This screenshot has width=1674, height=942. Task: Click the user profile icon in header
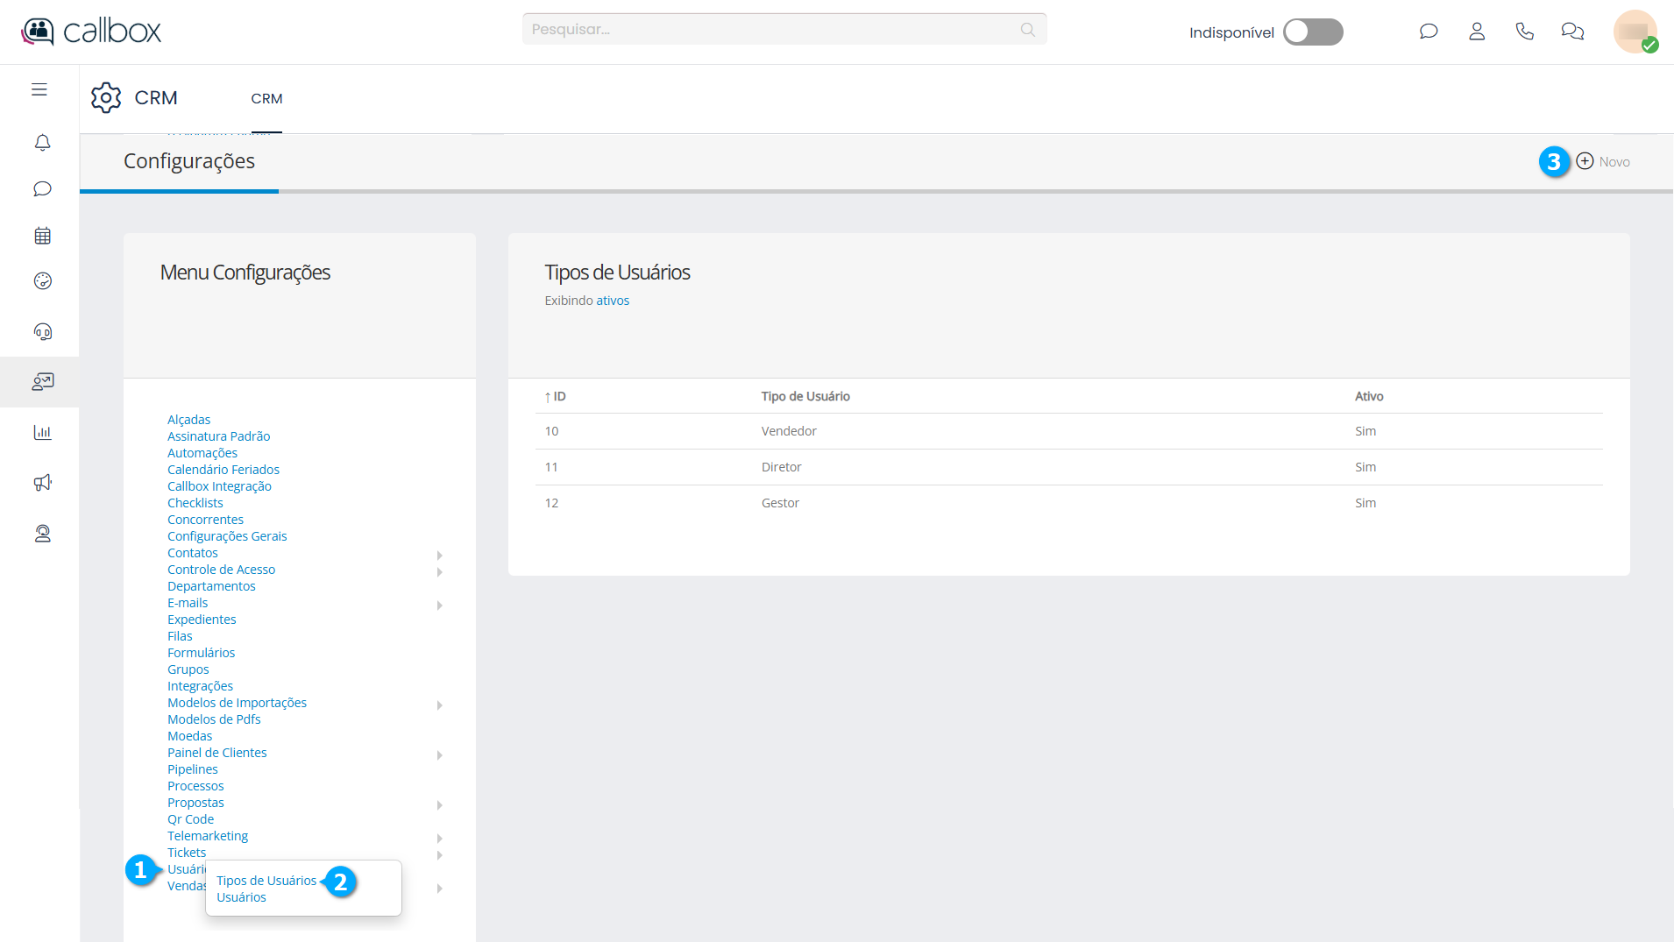tap(1477, 32)
